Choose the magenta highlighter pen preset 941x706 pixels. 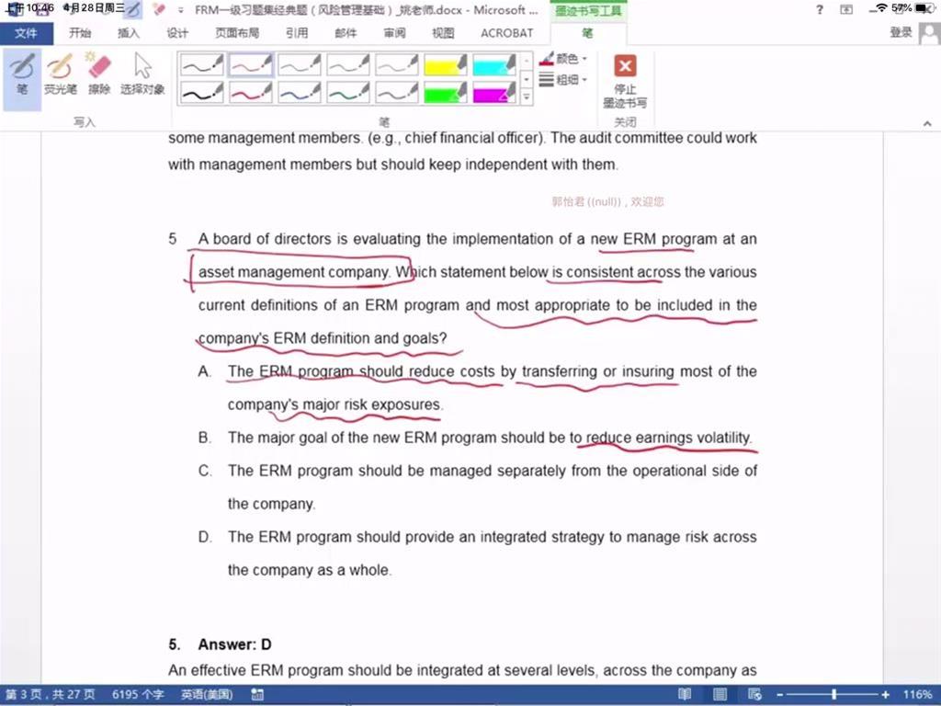[493, 93]
